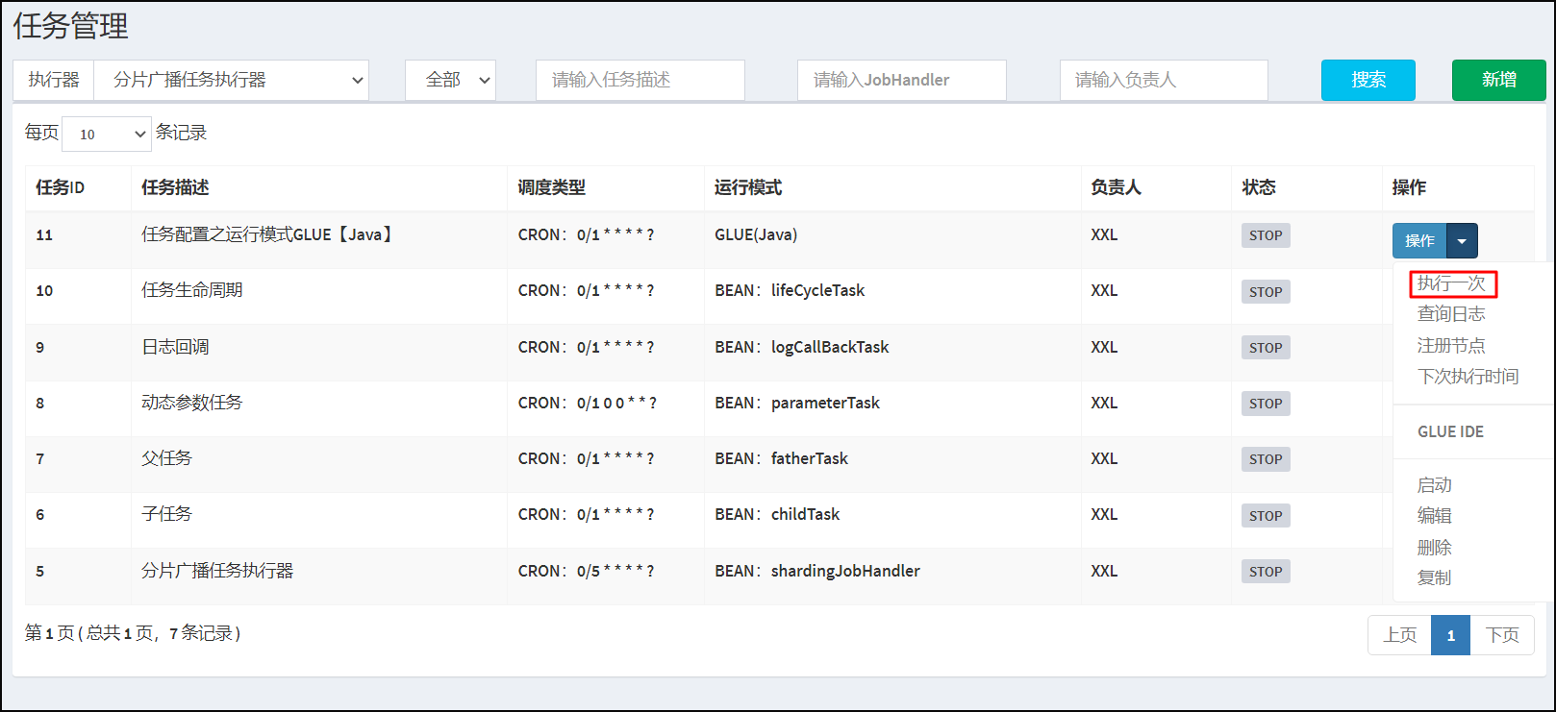Click the pagination summary 第 1 页 text
1556x712 pixels.
[133, 633]
